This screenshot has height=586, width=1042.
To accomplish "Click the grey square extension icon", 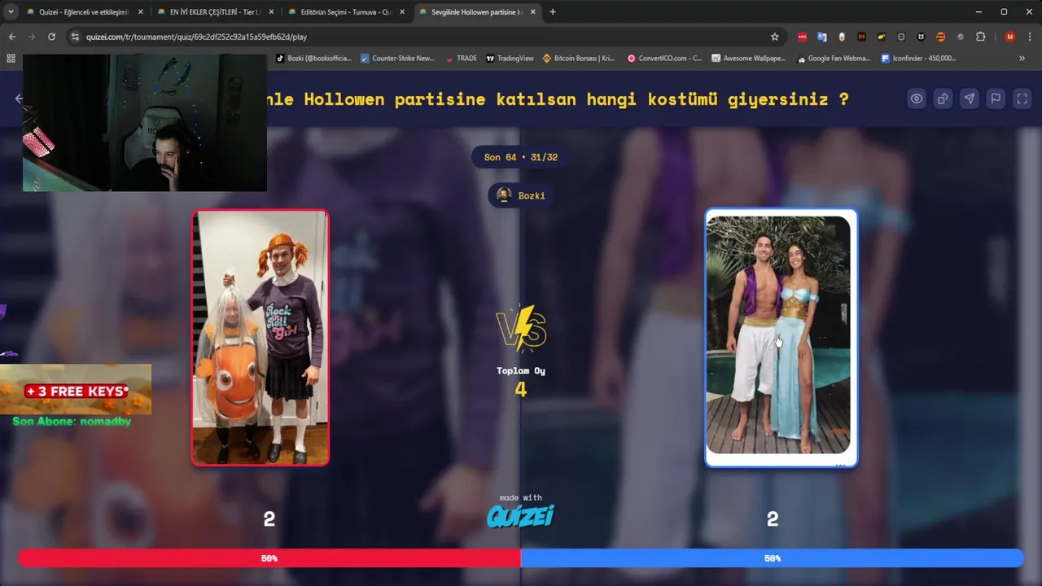I will point(901,37).
